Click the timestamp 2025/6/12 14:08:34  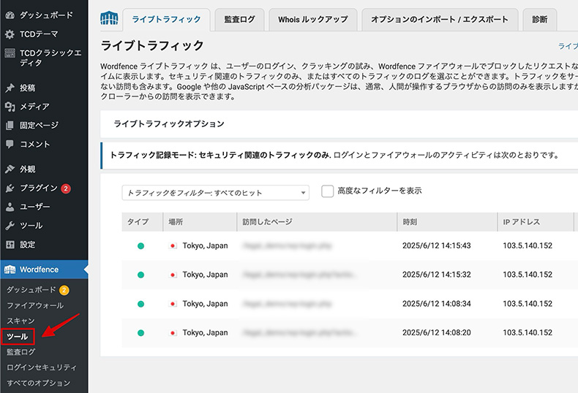tap(437, 304)
